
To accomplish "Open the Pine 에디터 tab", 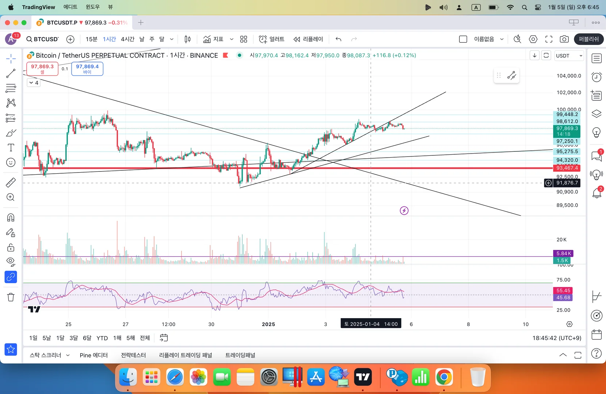I will point(94,355).
